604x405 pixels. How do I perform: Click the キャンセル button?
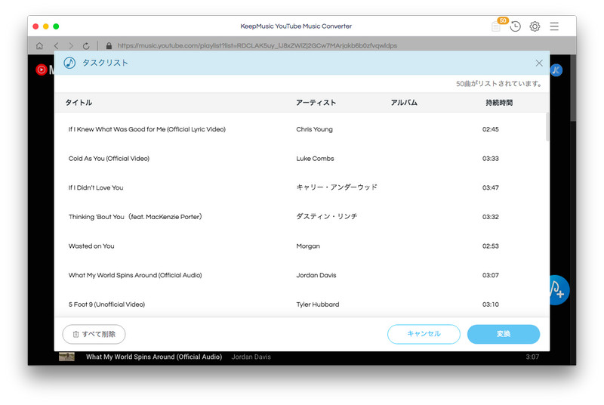click(424, 334)
